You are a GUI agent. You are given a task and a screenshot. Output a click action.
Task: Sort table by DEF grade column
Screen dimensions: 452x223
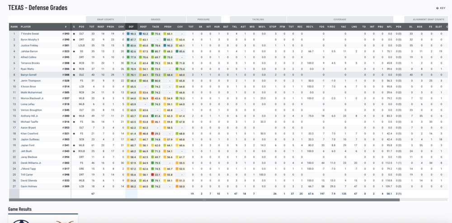[131, 27]
